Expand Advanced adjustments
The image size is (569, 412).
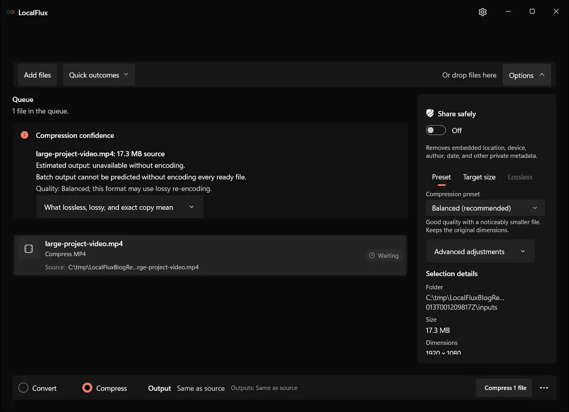pos(481,251)
